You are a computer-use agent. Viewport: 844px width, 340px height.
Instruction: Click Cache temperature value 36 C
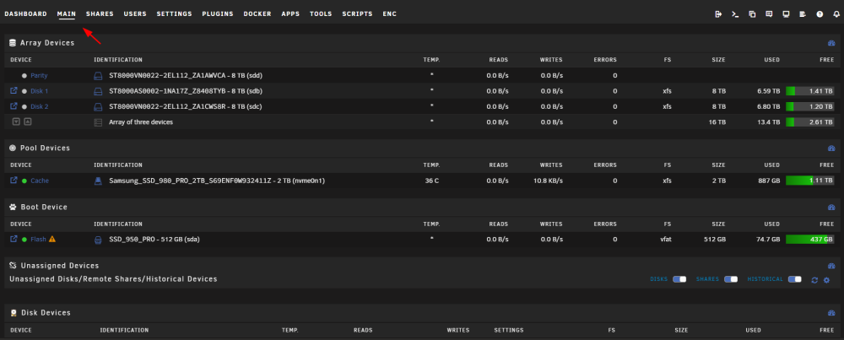tap(431, 181)
